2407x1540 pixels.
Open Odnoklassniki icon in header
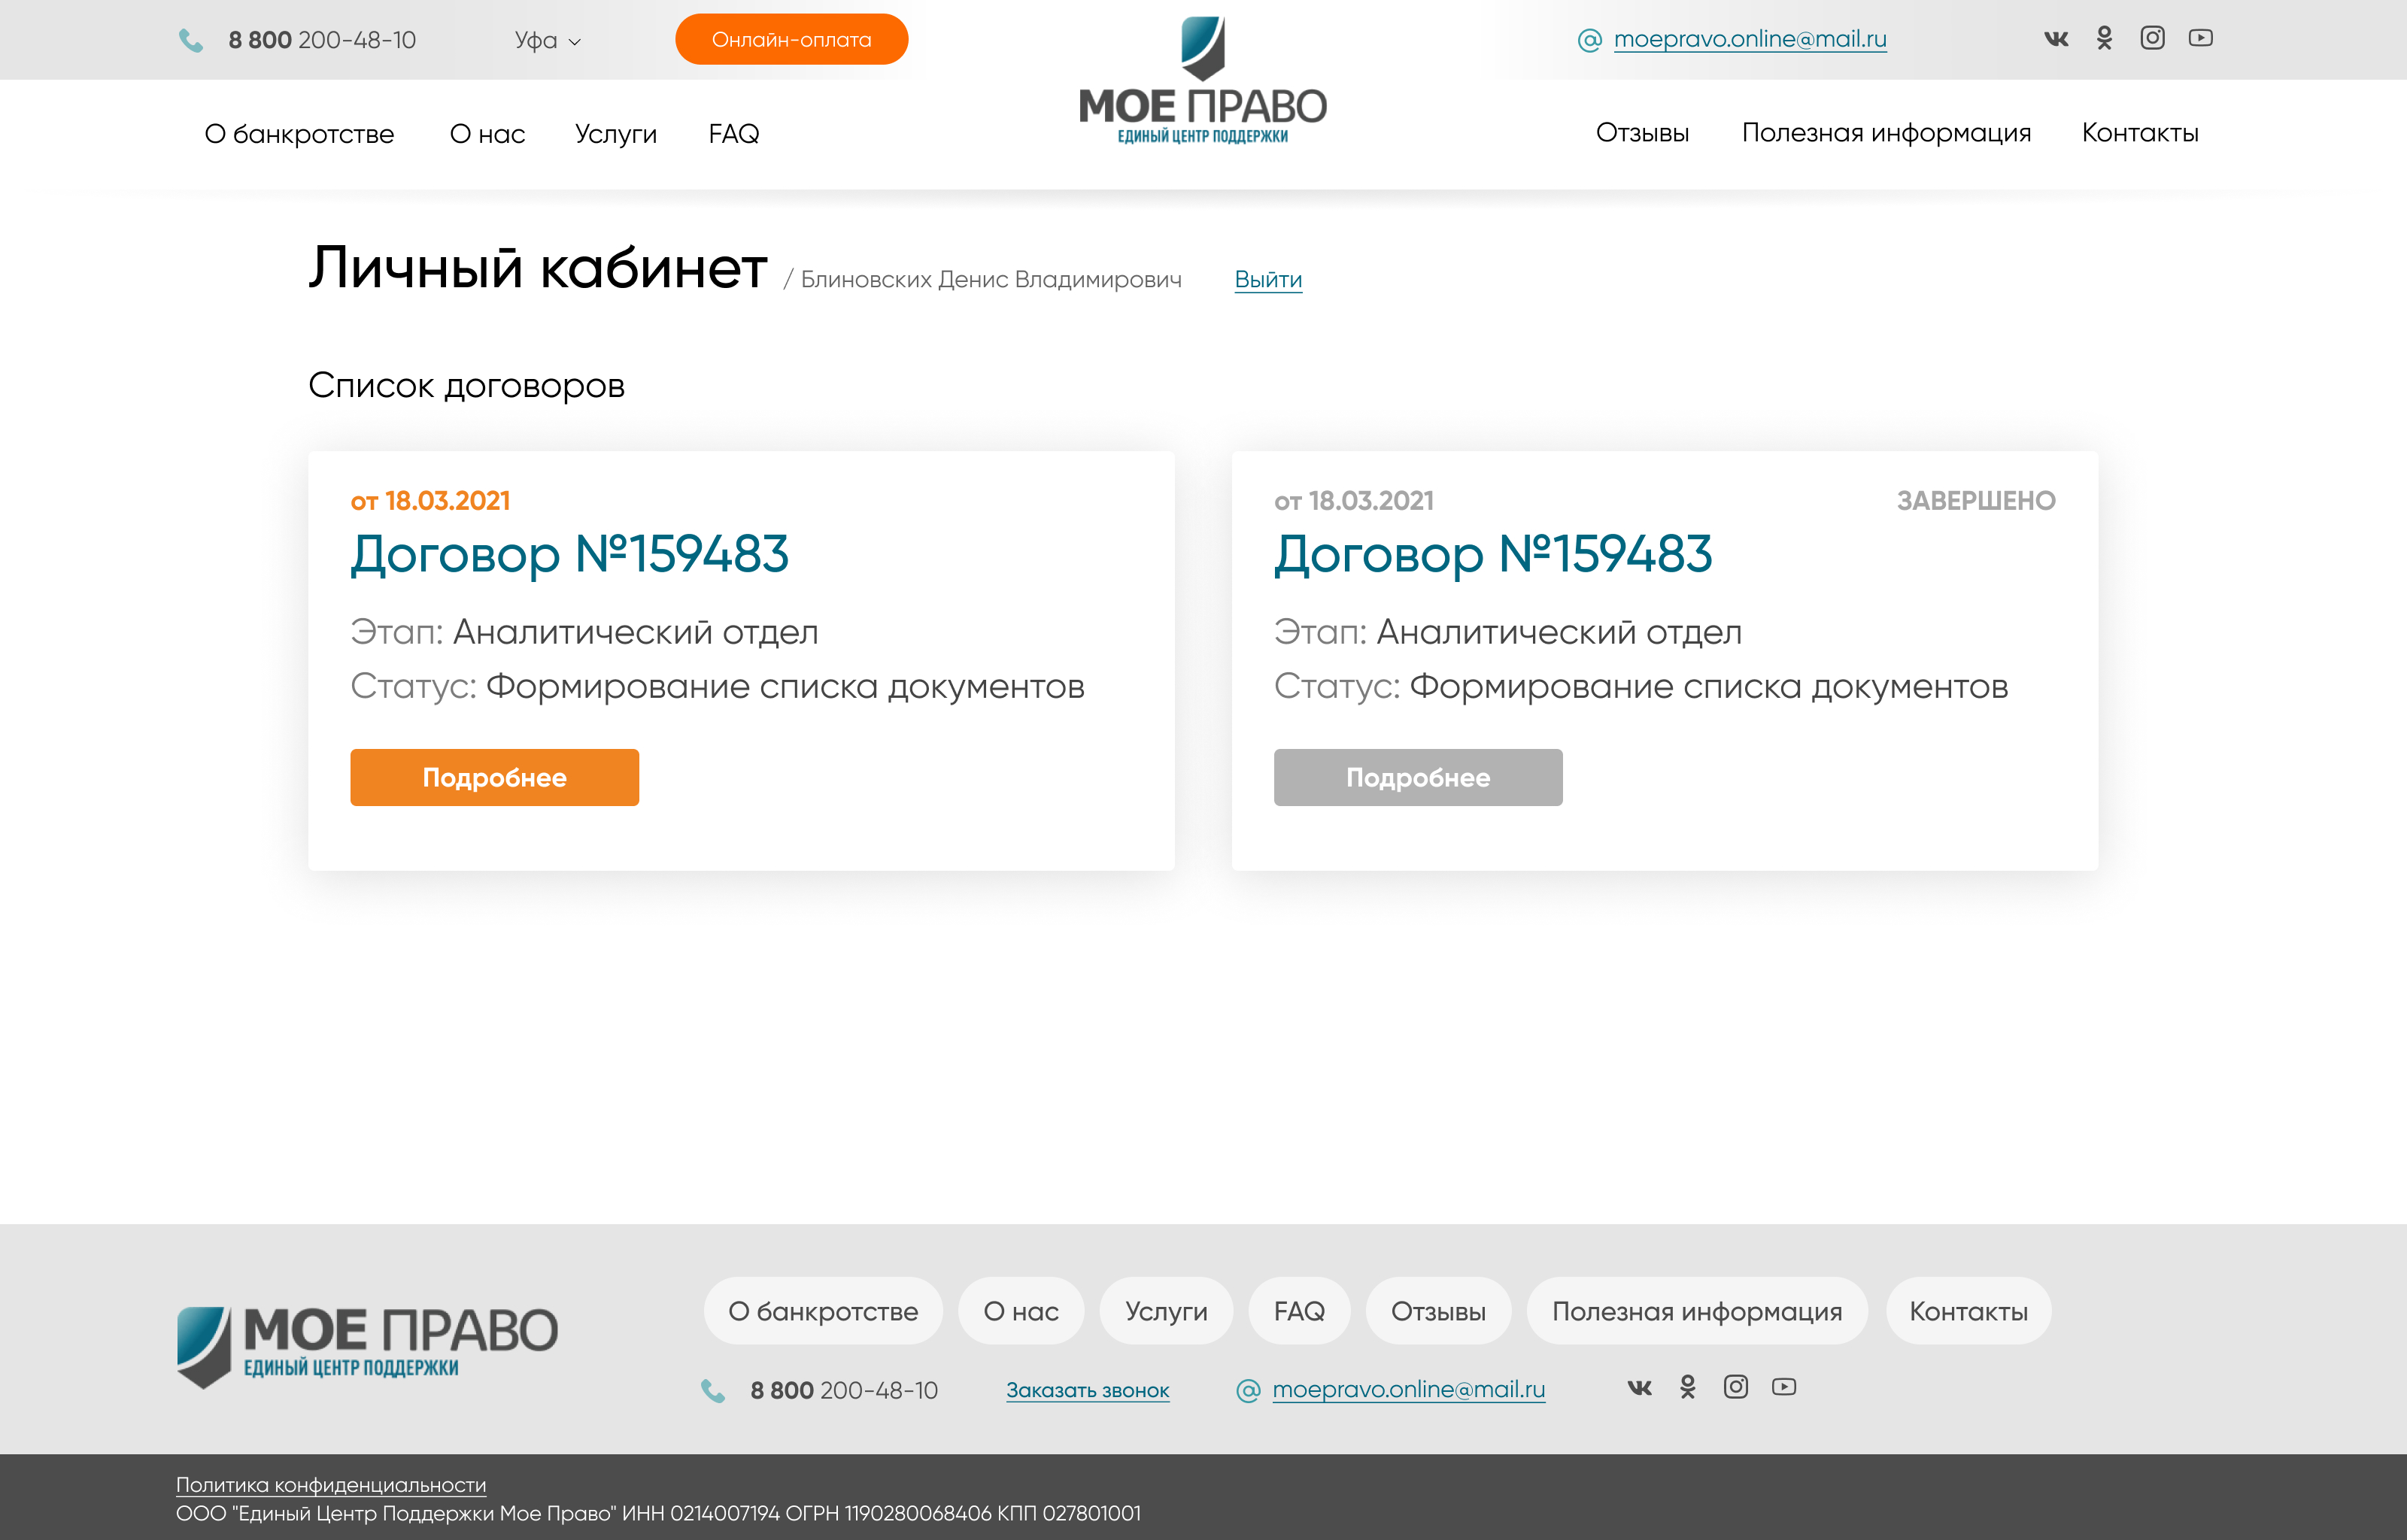pyautogui.click(x=2104, y=38)
